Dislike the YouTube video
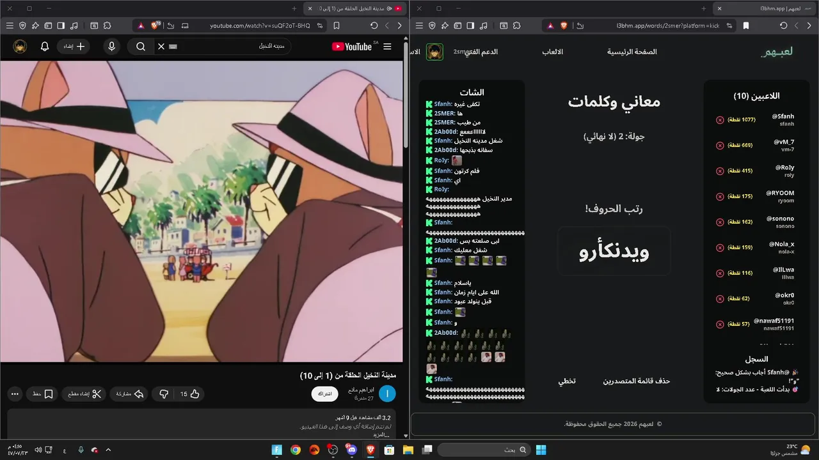The width and height of the screenshot is (819, 460). tap(163, 394)
